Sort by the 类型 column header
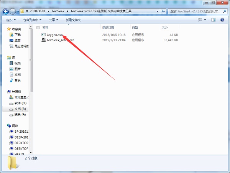230x173 pixels. coord(135,27)
